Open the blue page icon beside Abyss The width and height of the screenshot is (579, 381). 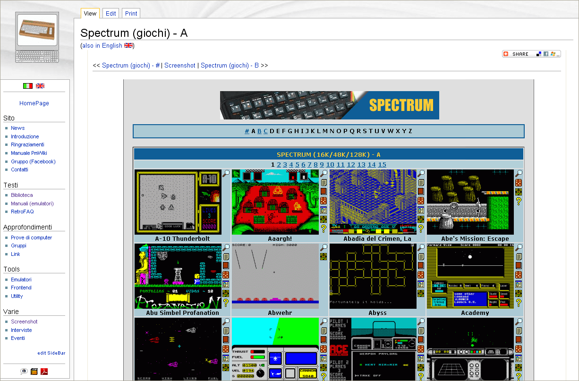click(421, 284)
